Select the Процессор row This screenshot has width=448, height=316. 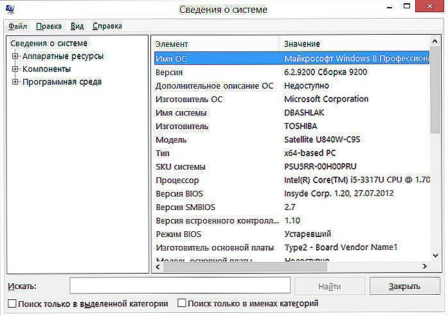click(292, 180)
